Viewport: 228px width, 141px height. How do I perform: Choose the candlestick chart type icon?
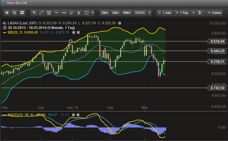pyautogui.click(x=200, y=13)
